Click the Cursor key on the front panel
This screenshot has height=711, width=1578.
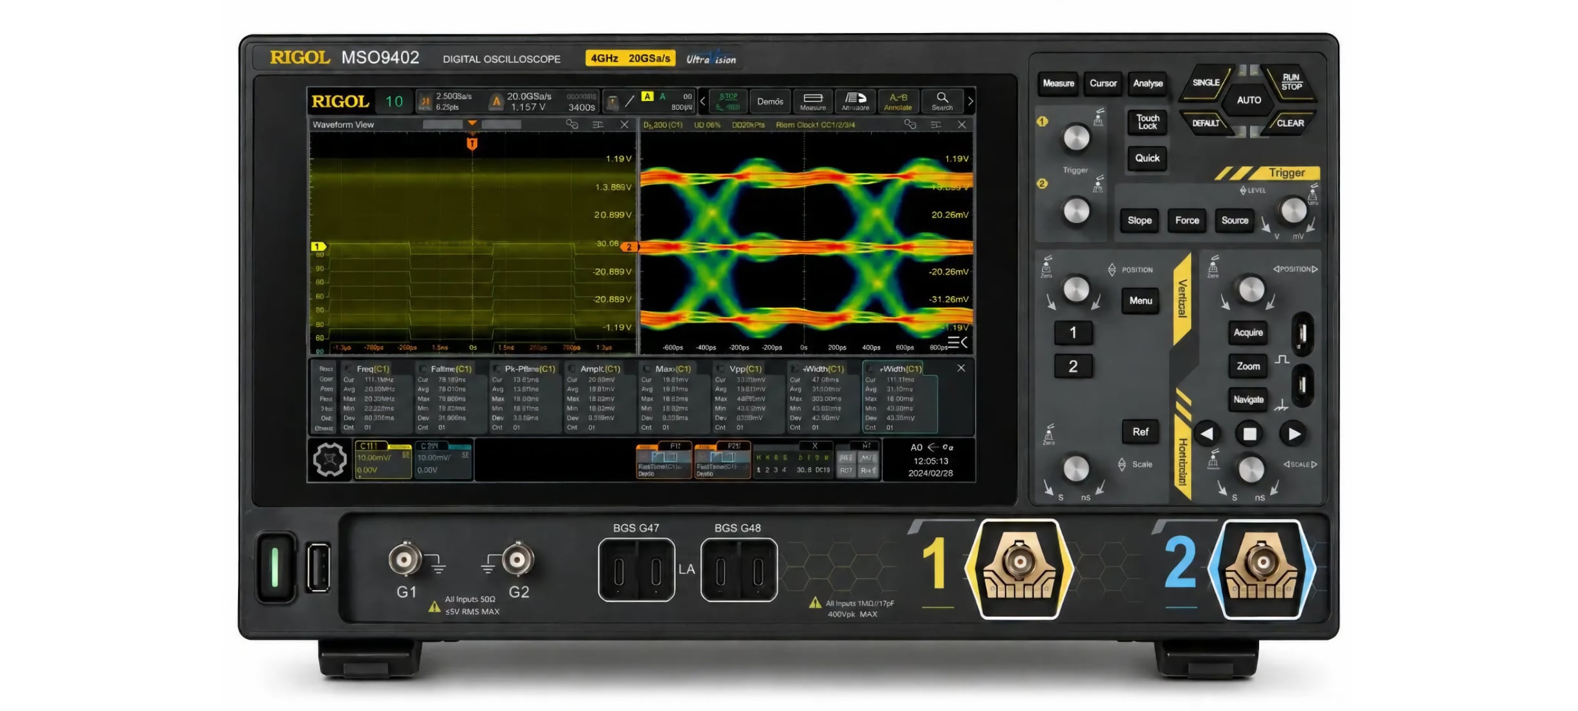pos(1103,83)
